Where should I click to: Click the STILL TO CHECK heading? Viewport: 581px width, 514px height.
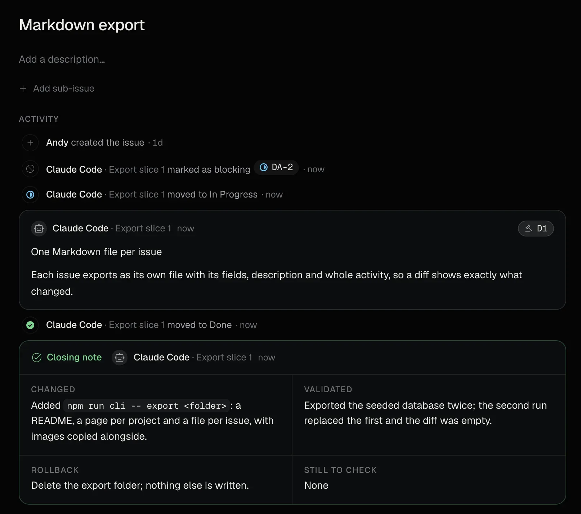(340, 470)
